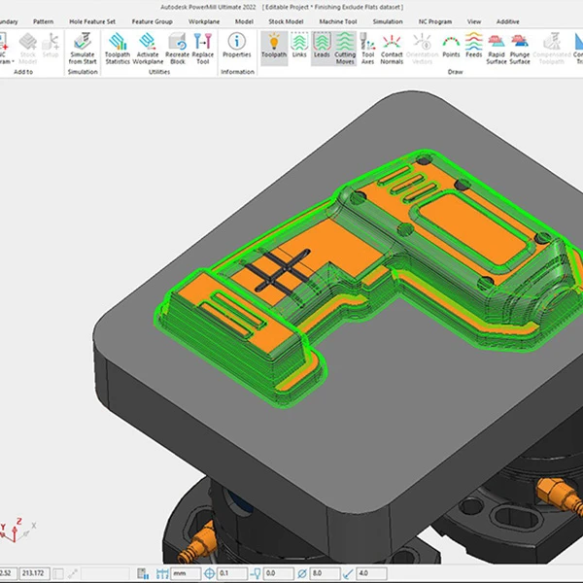
Task: Switch to the Workplane ribbon tab
Action: (204, 20)
